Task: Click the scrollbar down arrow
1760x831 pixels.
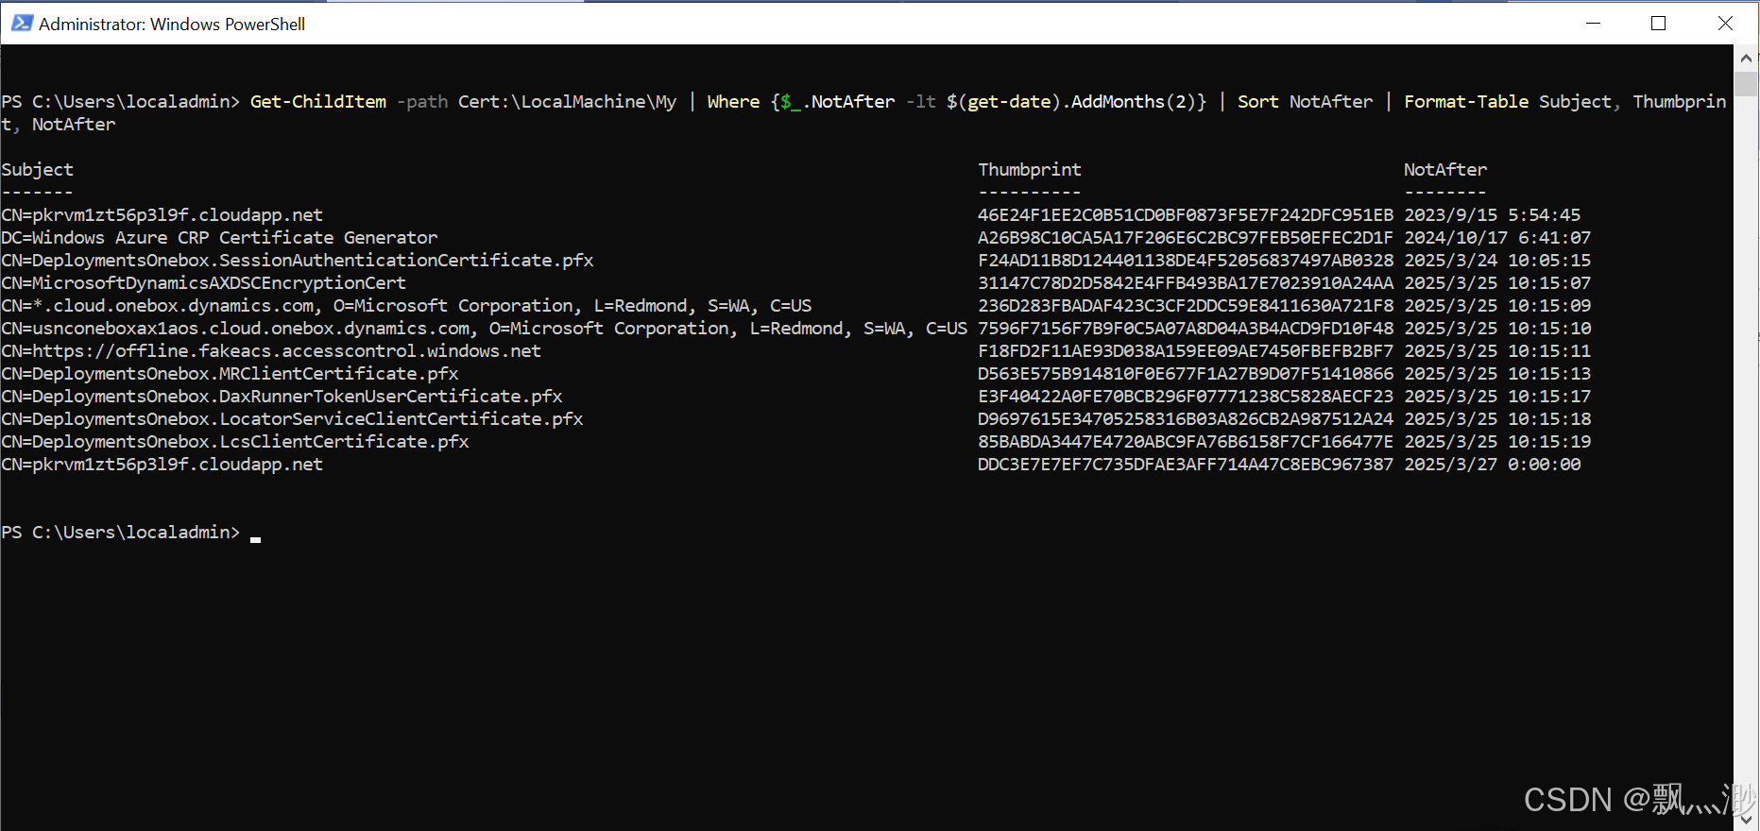Action: click(1746, 821)
